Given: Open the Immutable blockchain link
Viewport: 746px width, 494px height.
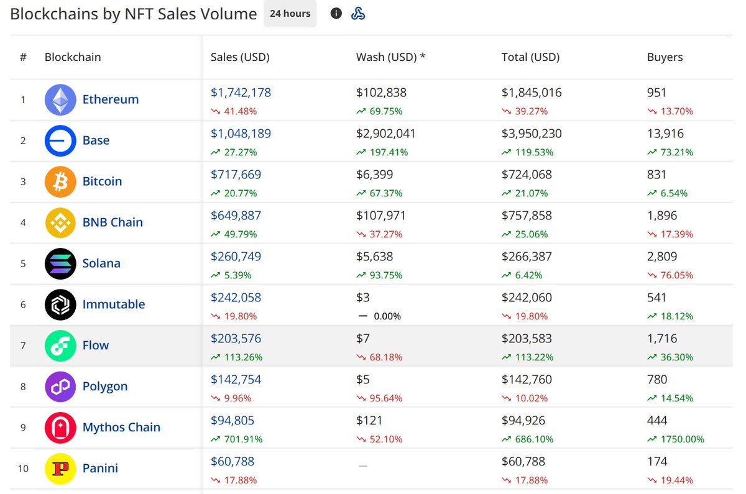Looking at the screenshot, I should coord(114,304).
